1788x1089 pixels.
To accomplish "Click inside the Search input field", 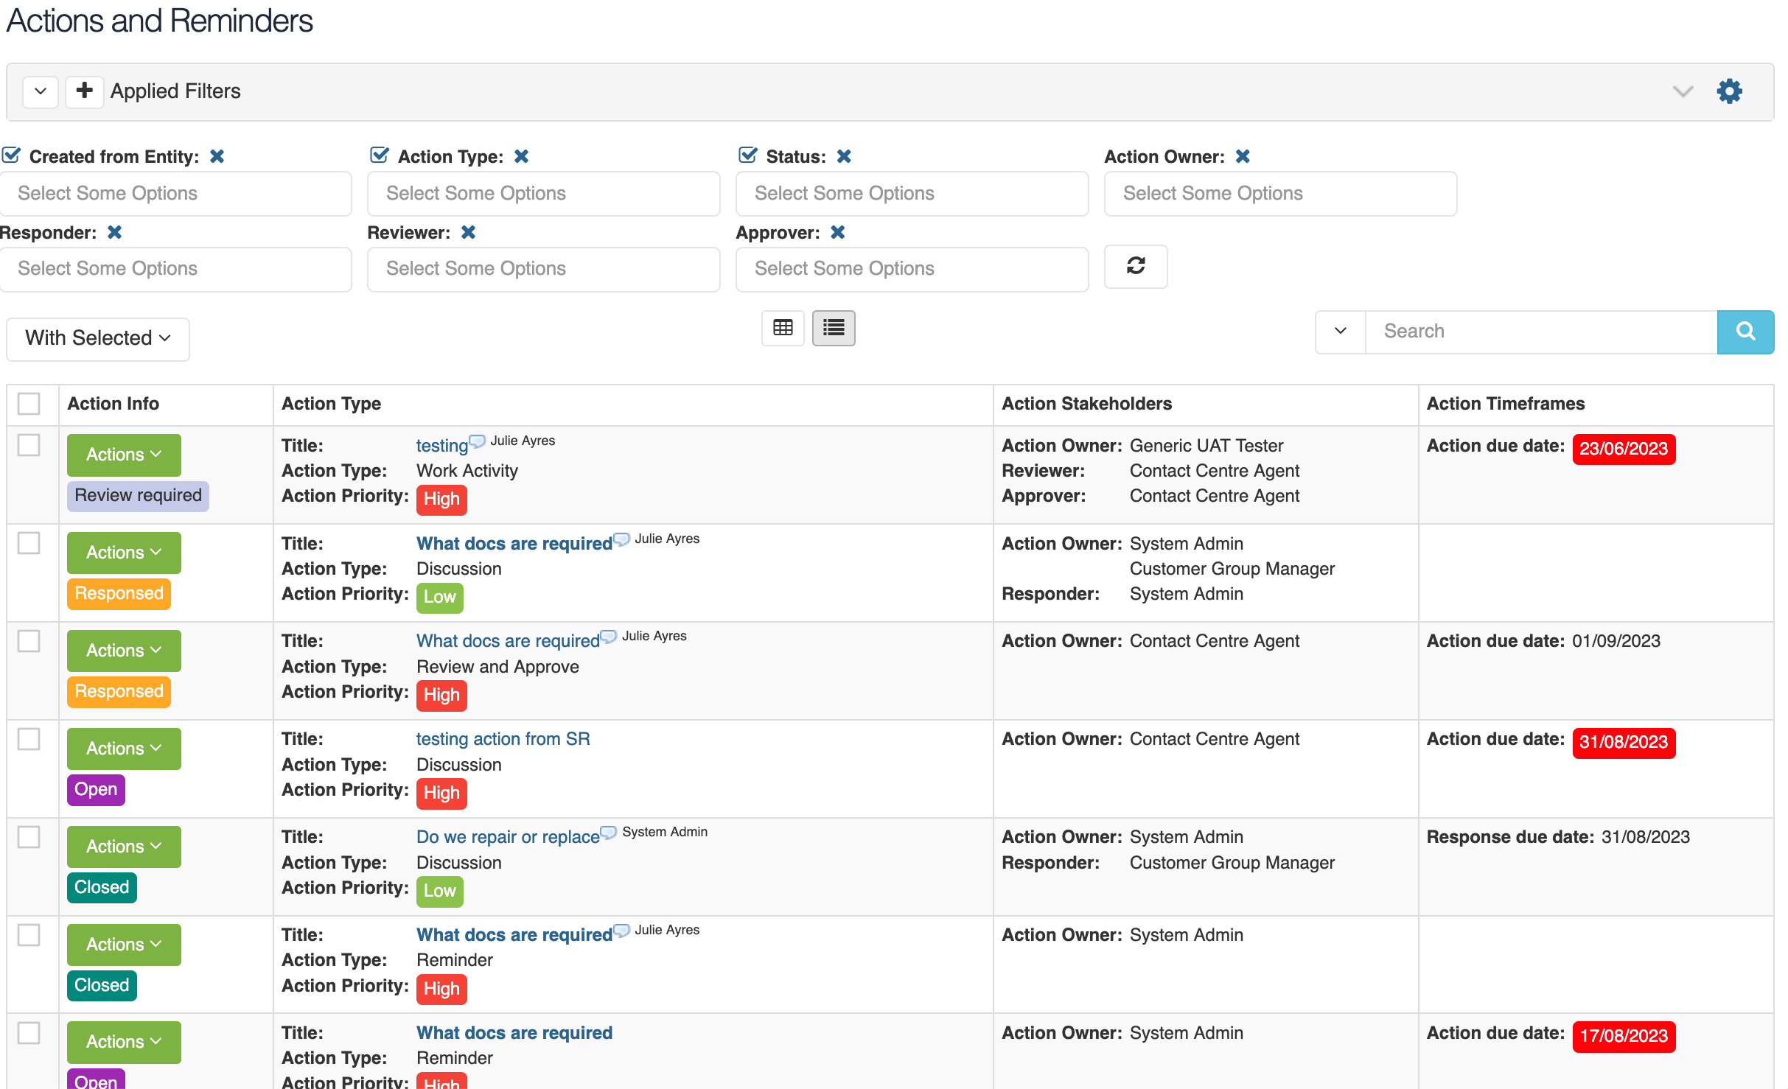I will click(1540, 332).
